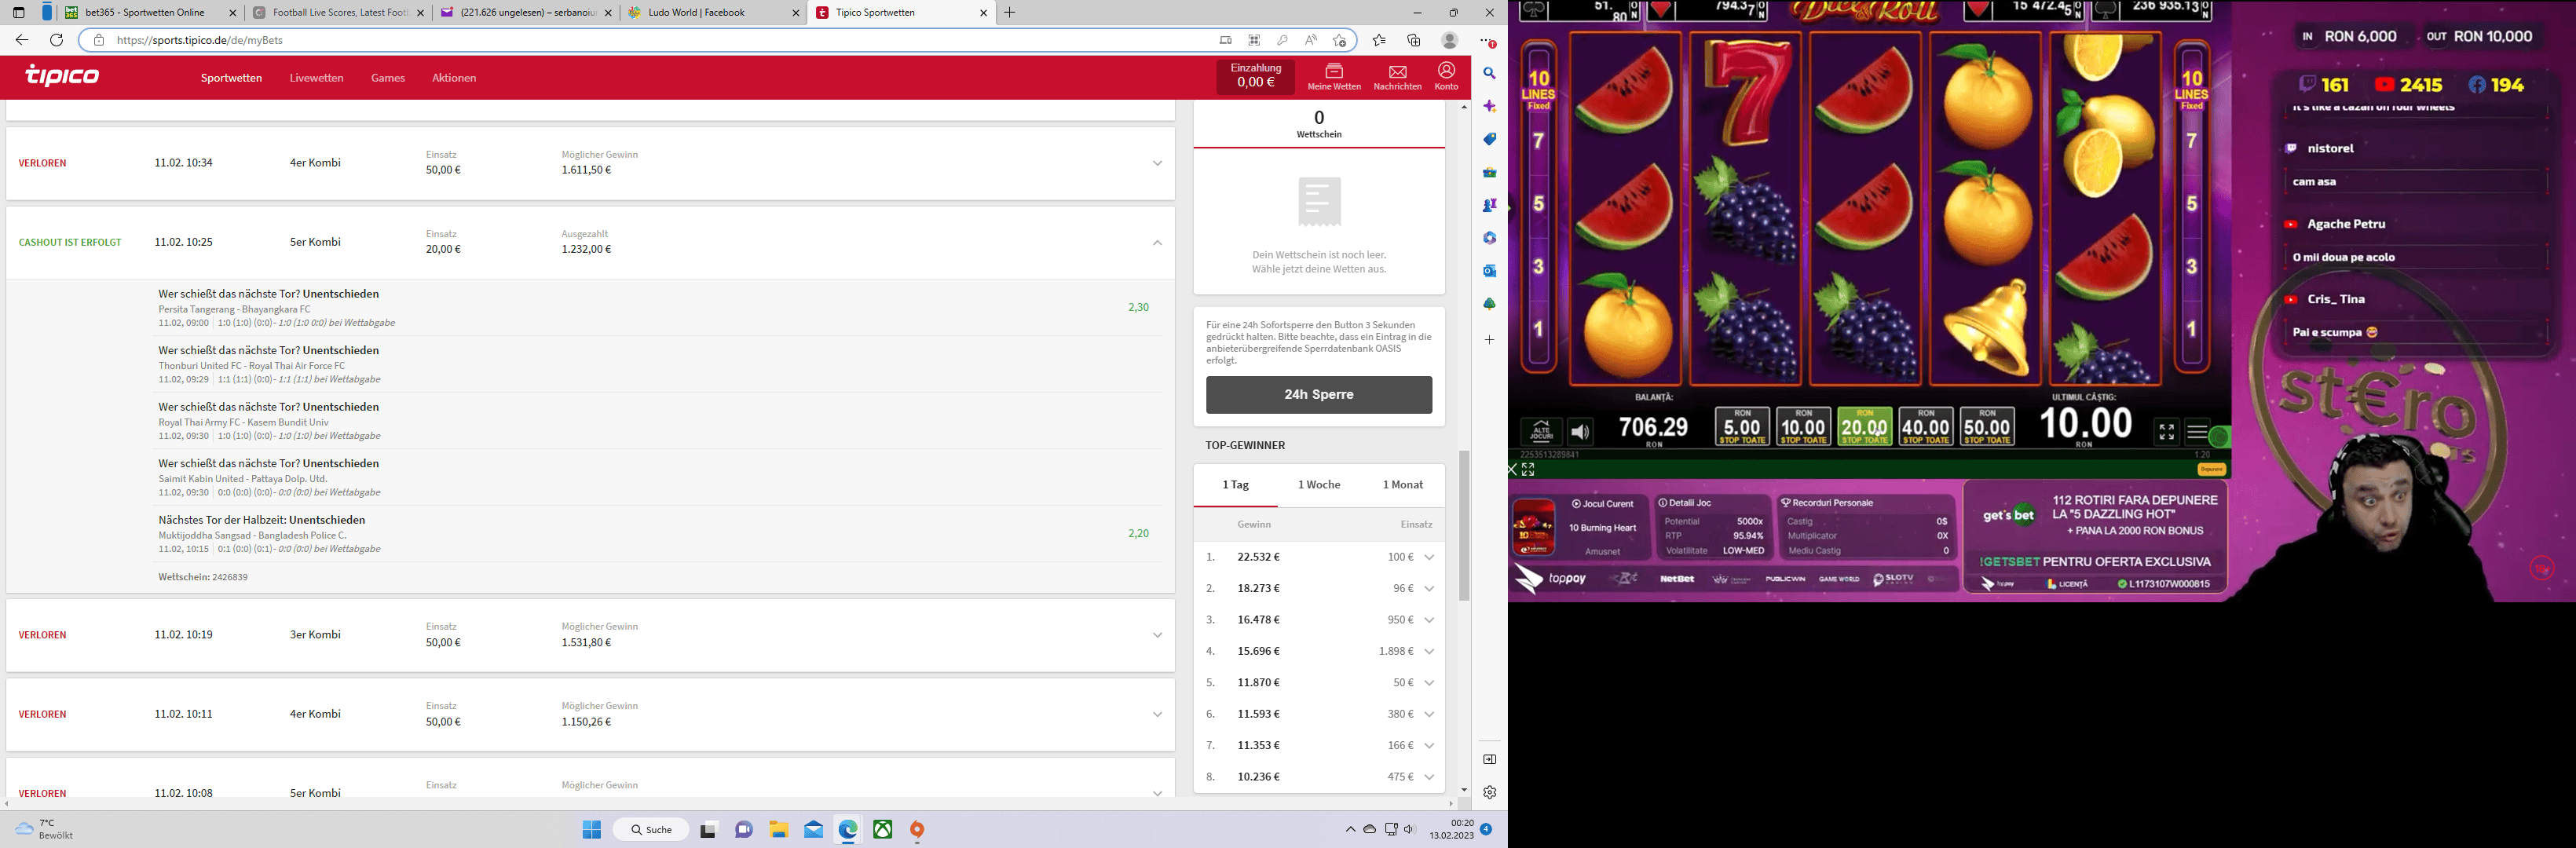Open the slot game hamburger menu
The image size is (2576, 848).
click(x=2197, y=432)
